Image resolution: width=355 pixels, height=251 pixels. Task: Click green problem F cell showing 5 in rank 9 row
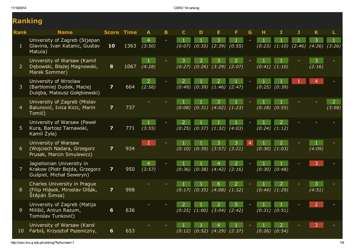click(236, 204)
